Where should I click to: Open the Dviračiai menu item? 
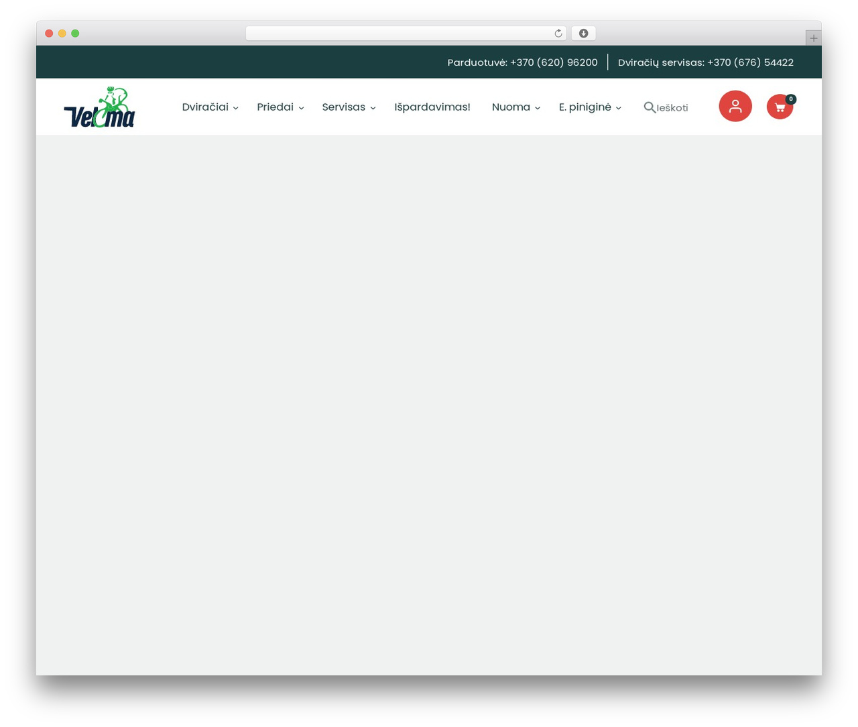tap(205, 107)
